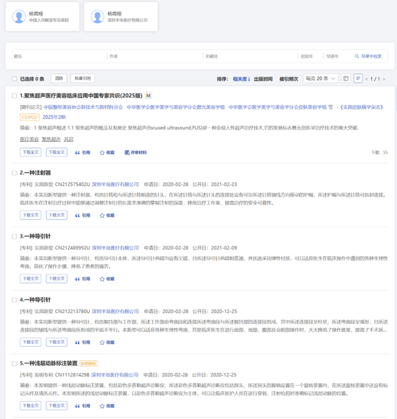Open patent title 4.一种导引针
Viewport: 397px width, 419px height.
(35, 300)
